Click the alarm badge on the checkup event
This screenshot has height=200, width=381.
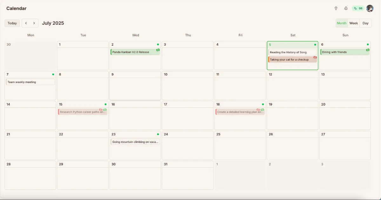(x=315, y=57)
